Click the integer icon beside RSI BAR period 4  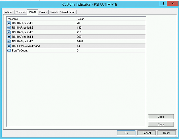tap(9, 37)
